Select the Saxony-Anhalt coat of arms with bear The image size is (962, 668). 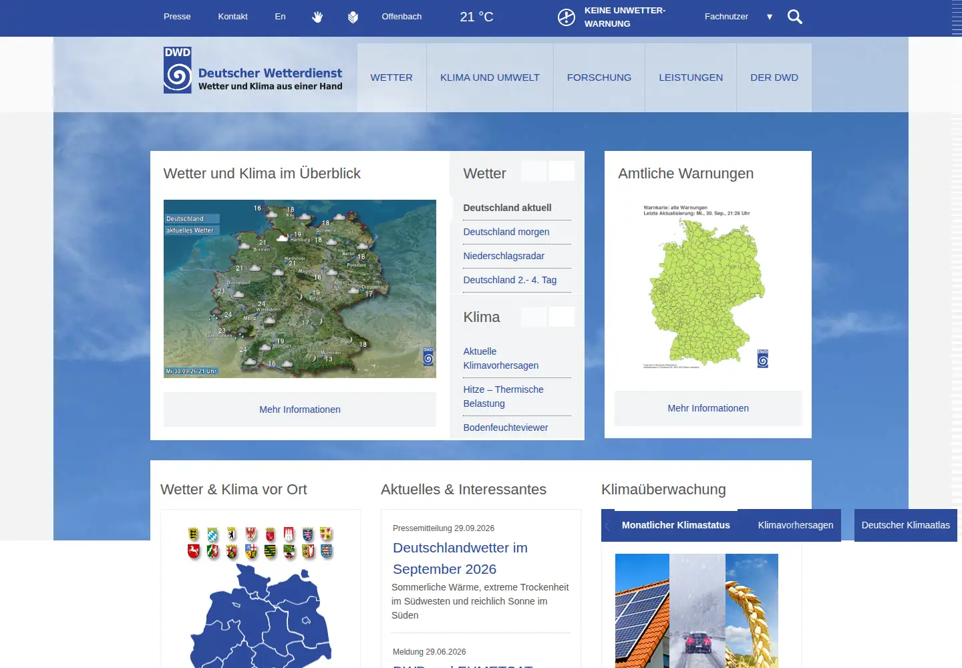[x=289, y=551]
